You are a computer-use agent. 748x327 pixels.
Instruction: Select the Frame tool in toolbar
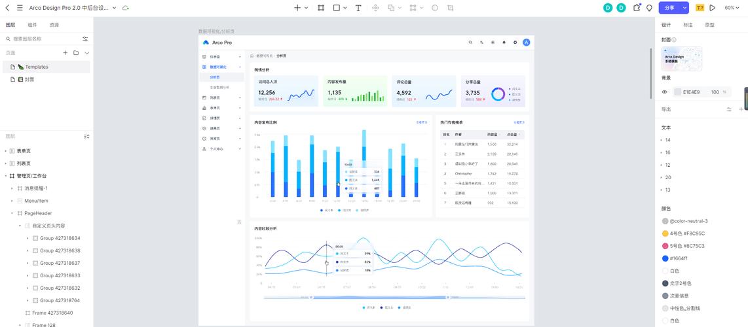pyautogui.click(x=321, y=8)
